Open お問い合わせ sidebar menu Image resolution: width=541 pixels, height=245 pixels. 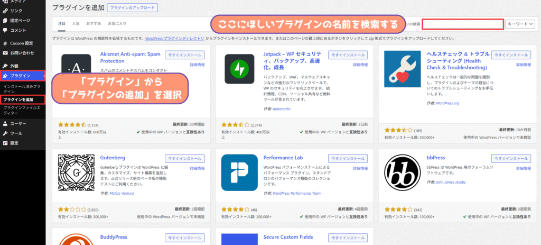[x=22, y=53]
